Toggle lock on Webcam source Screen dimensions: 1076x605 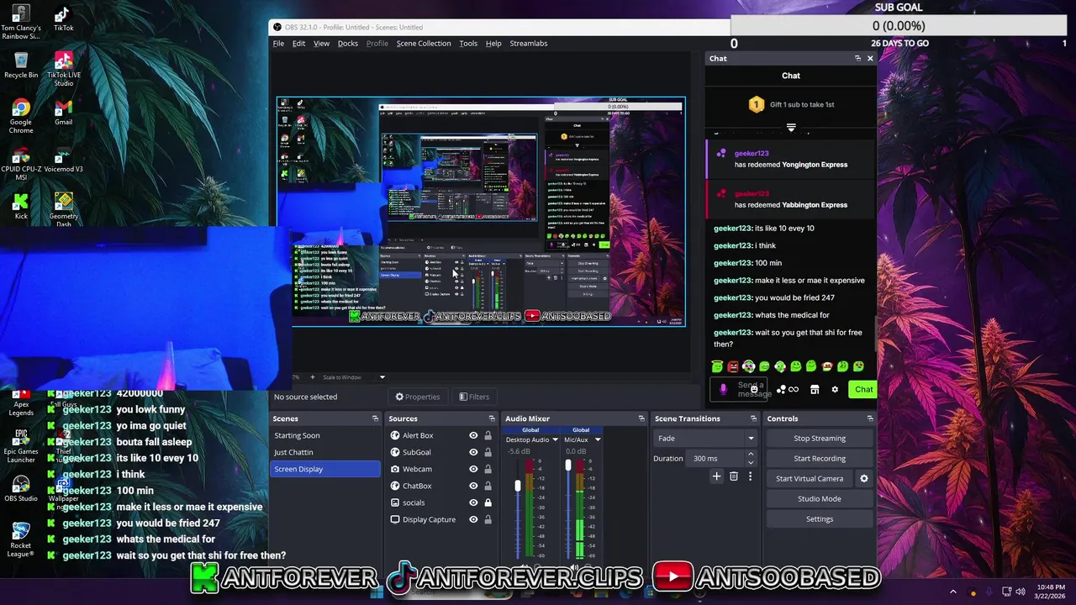[488, 469]
